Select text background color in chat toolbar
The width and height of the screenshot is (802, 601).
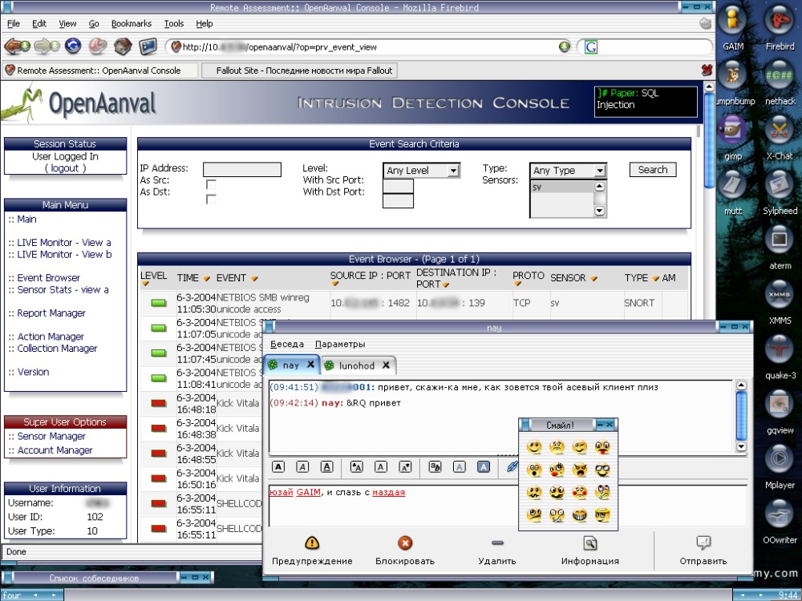[484, 466]
